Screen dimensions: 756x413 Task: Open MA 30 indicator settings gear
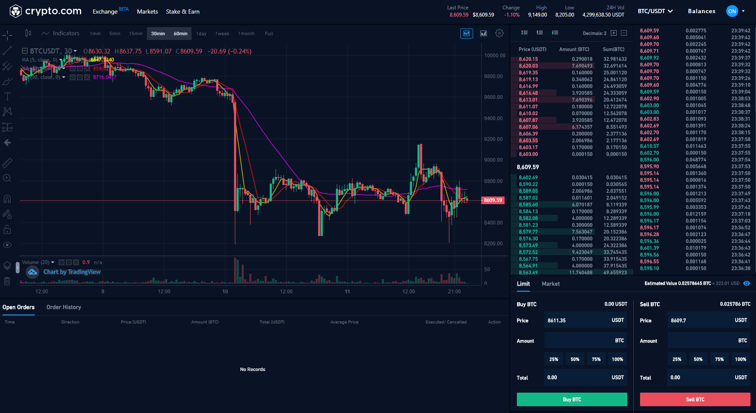[x=79, y=77]
